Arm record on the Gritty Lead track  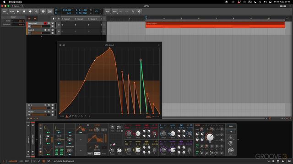pyautogui.click(x=45, y=23)
